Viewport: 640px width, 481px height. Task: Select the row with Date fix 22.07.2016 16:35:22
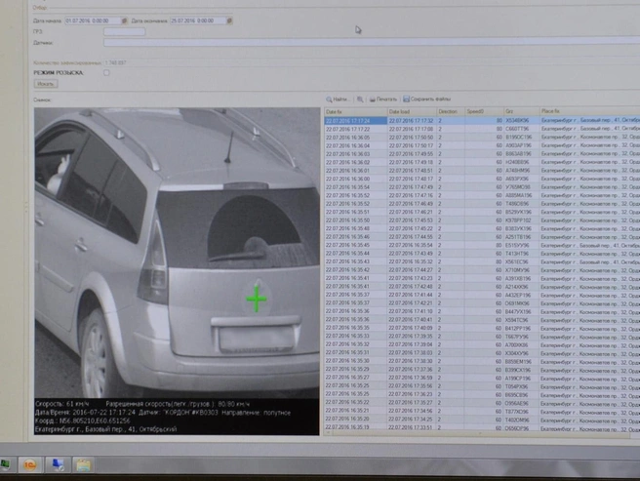click(x=482, y=403)
